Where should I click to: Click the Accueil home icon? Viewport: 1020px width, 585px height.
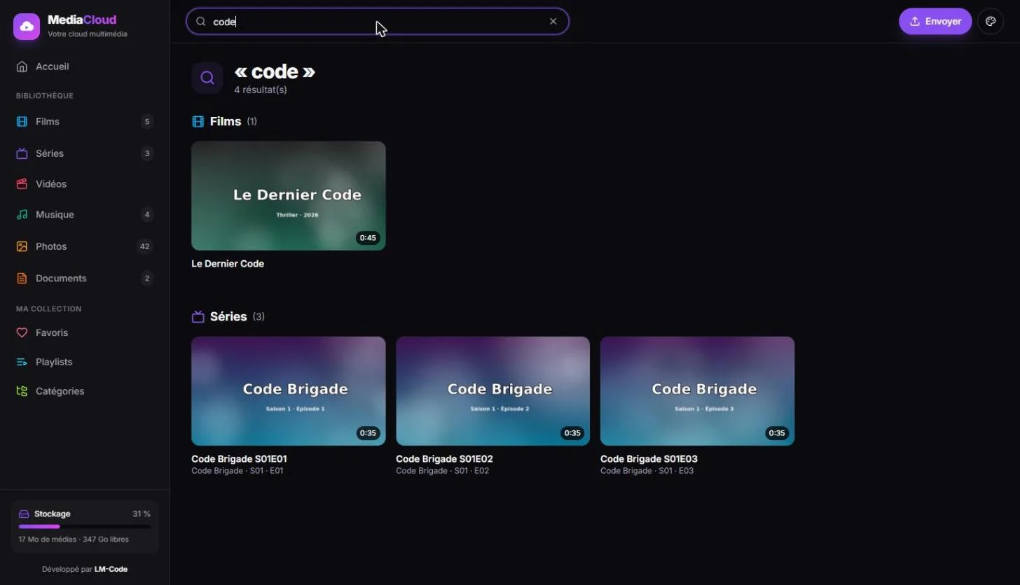click(22, 66)
